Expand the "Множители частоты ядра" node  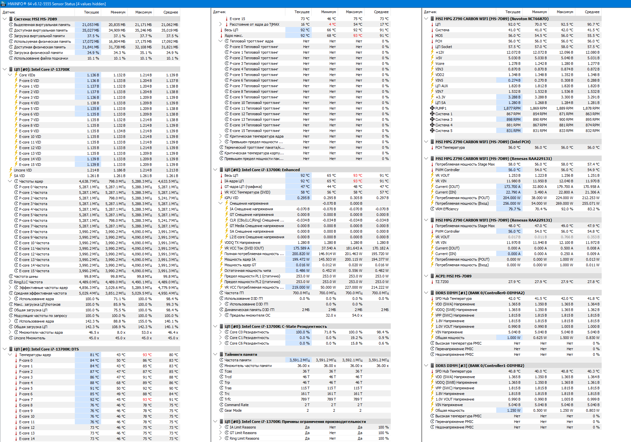click(10, 332)
